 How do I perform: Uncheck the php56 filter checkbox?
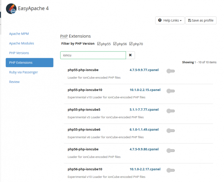point(115,43)
